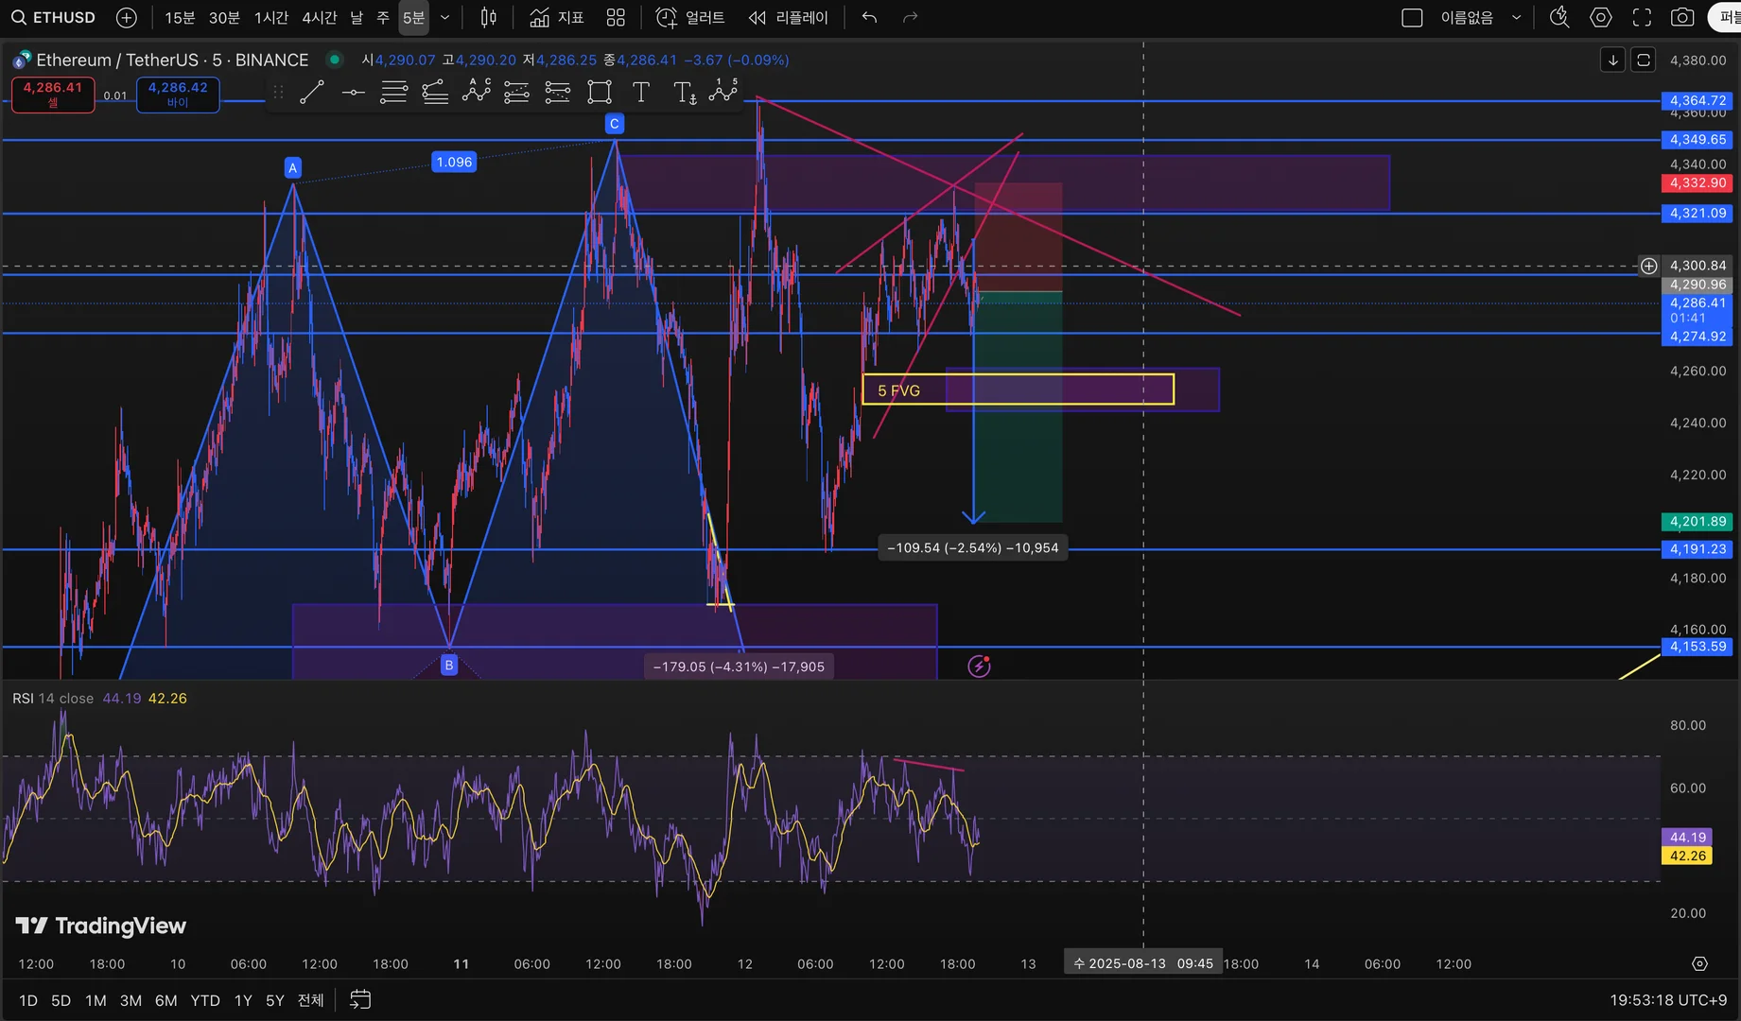This screenshot has width=1741, height=1021.
Task: Redo the last chart action
Action: (910, 17)
